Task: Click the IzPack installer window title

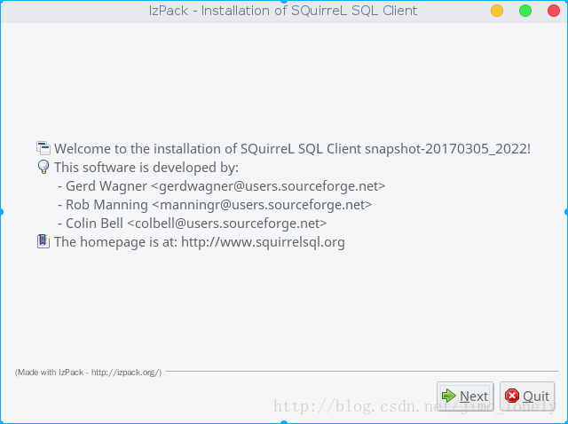Action: 283,11
